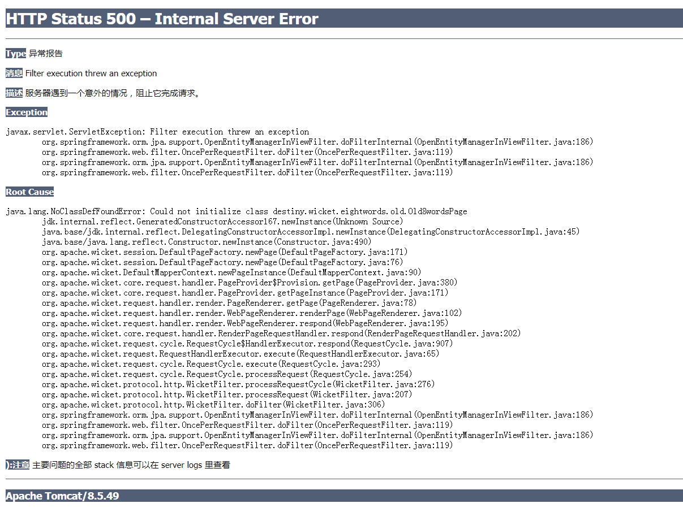
Task: Click the javax.servlet.ServletException message line
Action: point(157,132)
